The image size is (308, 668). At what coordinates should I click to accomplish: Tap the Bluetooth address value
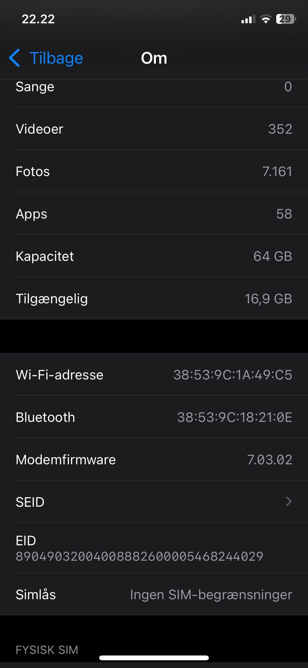pyautogui.click(x=235, y=417)
